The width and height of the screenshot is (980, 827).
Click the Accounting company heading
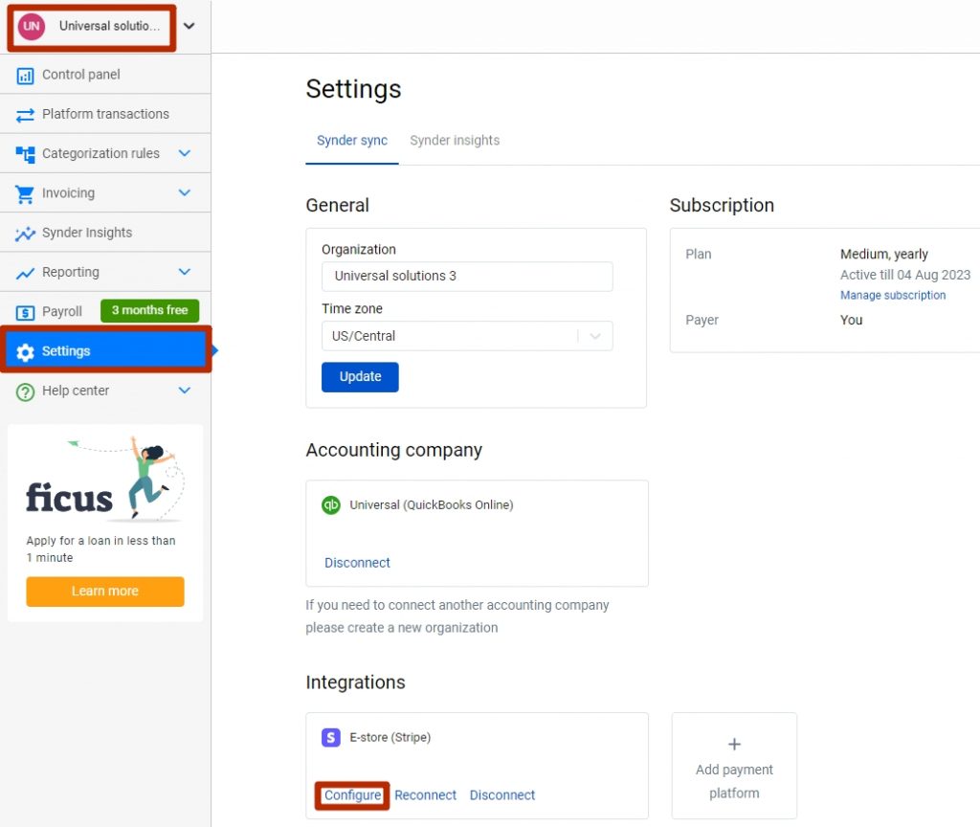[393, 450]
